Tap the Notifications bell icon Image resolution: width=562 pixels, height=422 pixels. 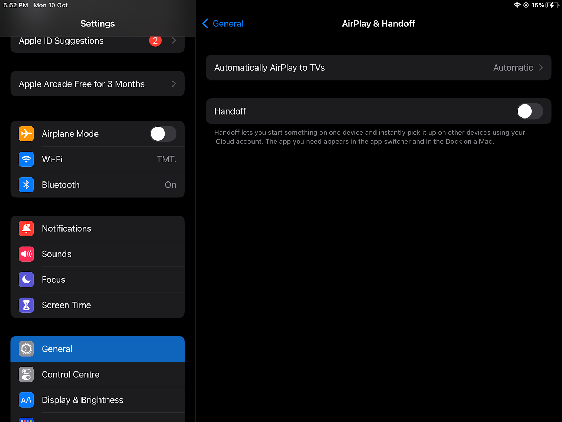tap(26, 229)
